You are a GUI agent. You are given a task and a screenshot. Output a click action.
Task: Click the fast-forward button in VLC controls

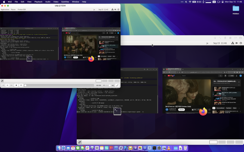[11, 85]
